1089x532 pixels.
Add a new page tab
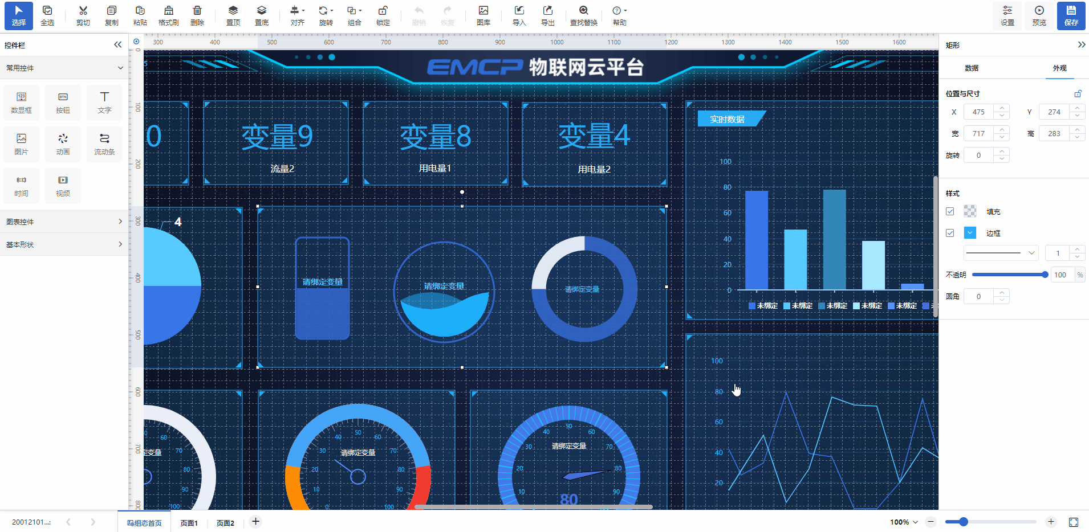click(x=256, y=521)
